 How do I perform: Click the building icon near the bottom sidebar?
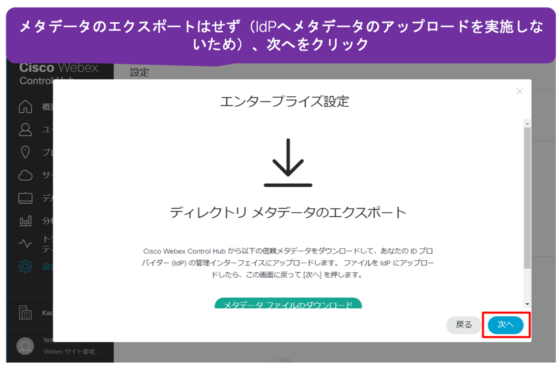pos(25,313)
